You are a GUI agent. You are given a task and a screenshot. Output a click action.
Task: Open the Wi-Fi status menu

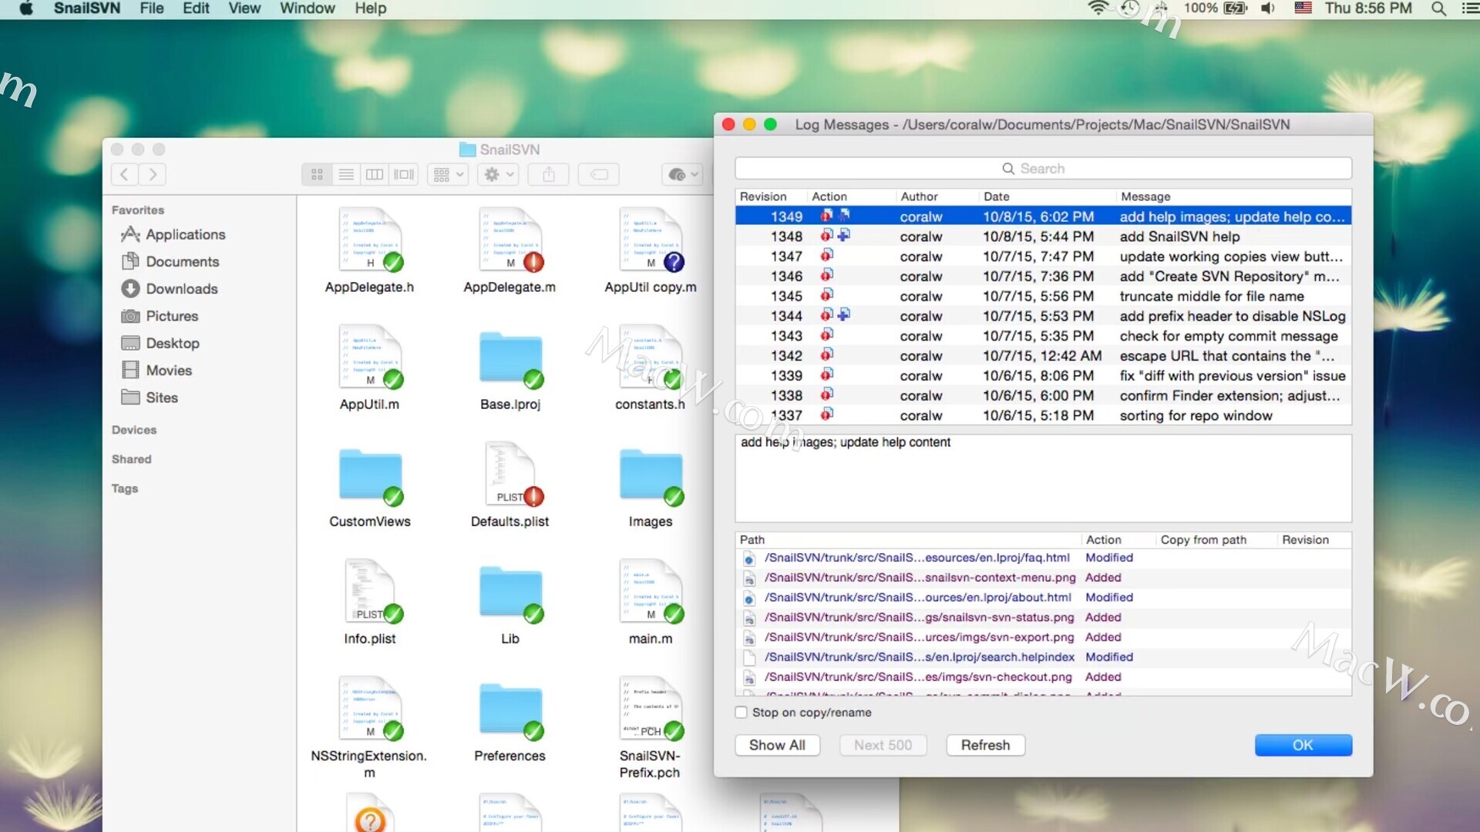pos(1098,8)
